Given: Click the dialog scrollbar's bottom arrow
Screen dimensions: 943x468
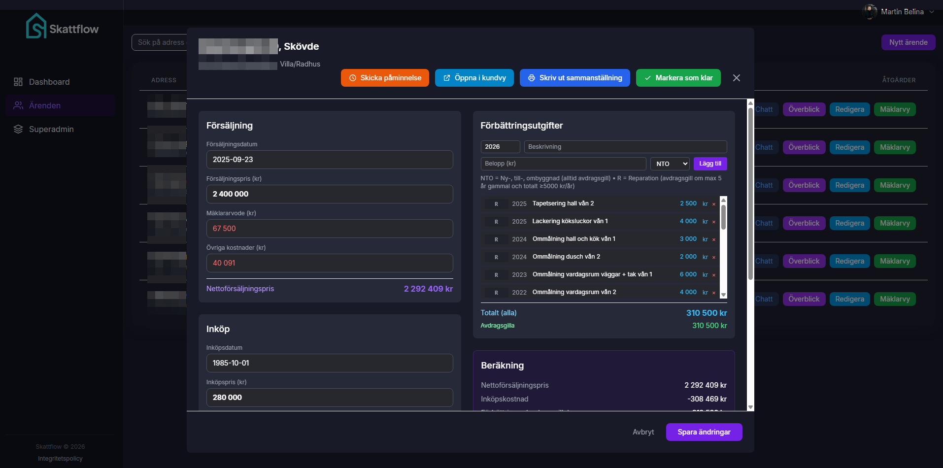Looking at the screenshot, I should coord(750,407).
